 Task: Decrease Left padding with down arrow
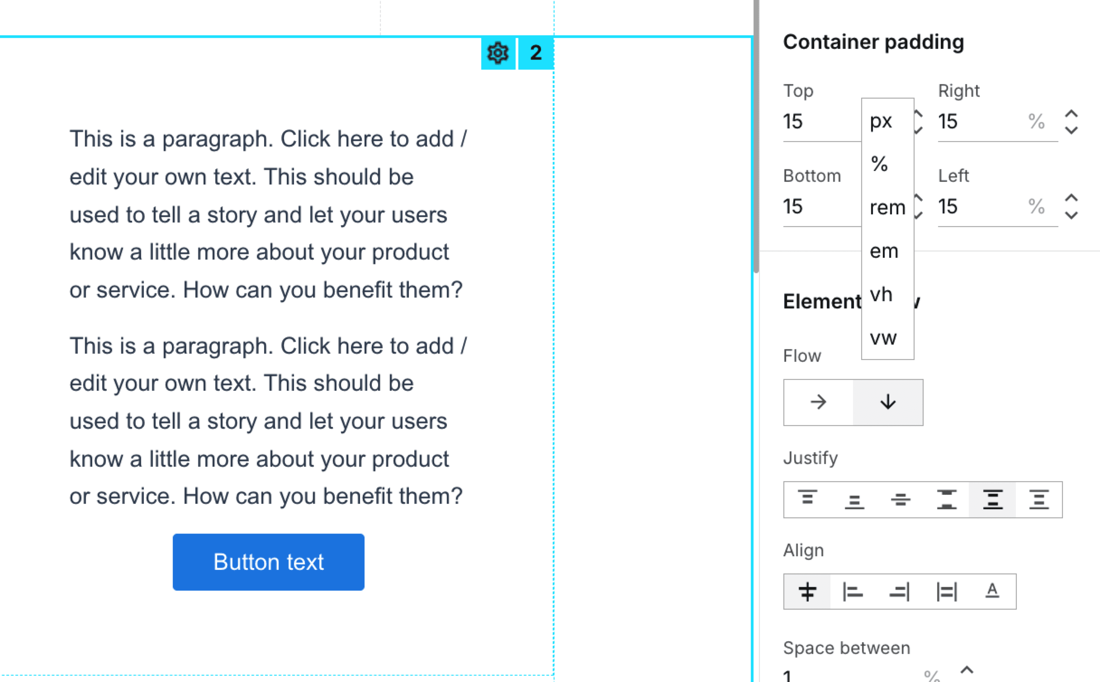[x=1071, y=215]
